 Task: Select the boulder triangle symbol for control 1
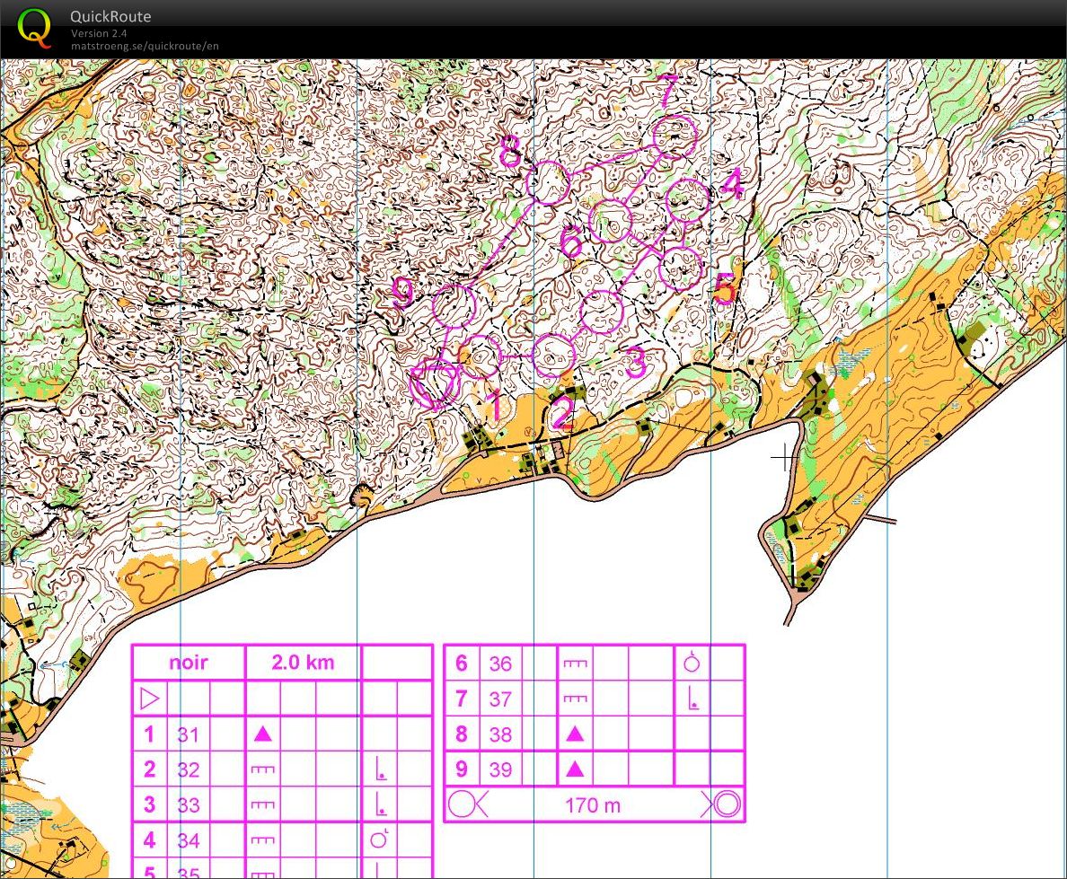pyautogui.click(x=262, y=734)
